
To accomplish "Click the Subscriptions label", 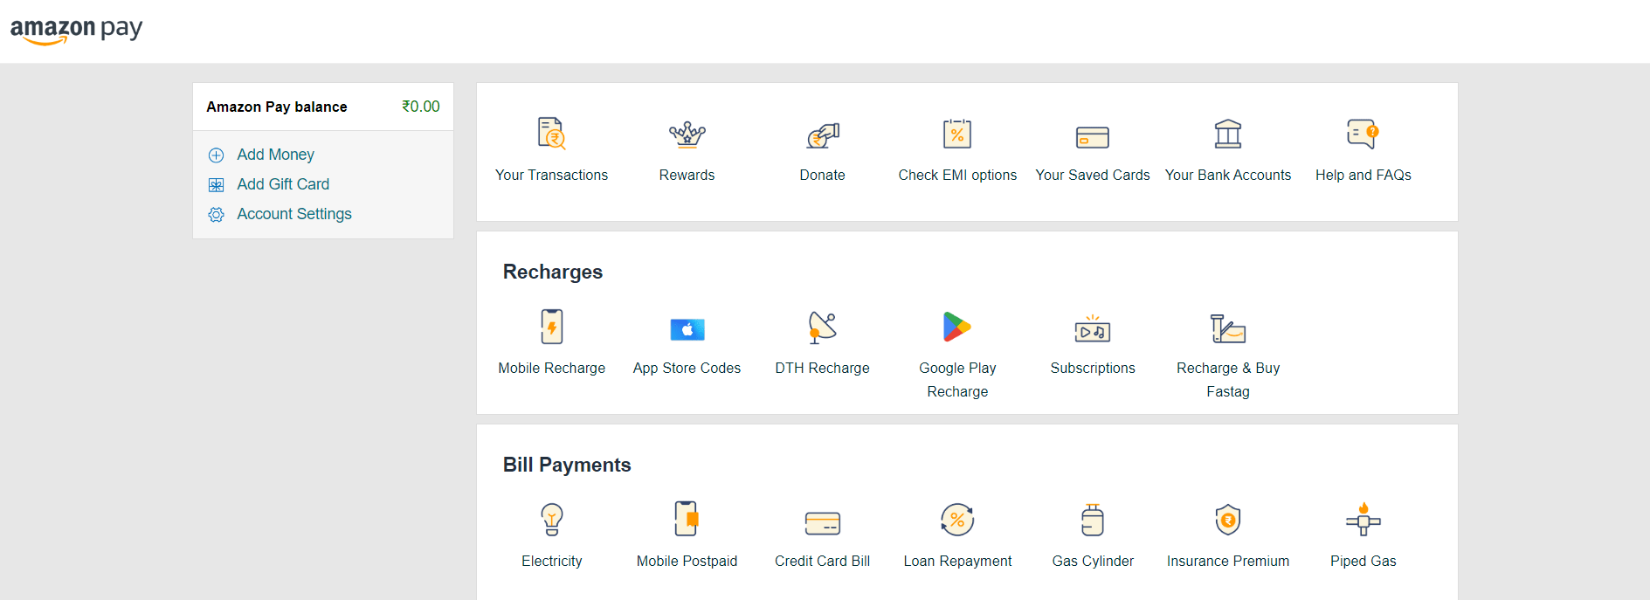I will [1093, 368].
